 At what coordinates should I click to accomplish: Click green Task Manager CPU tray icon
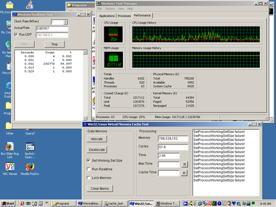(253, 204)
